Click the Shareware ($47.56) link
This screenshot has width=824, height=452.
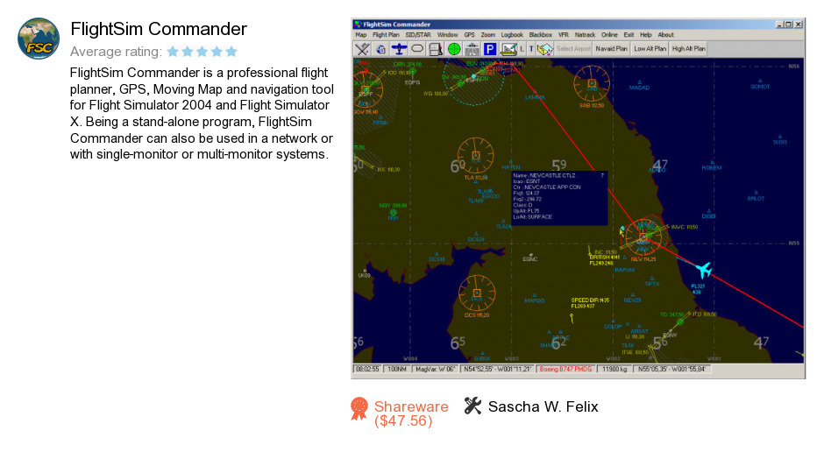coord(411,413)
